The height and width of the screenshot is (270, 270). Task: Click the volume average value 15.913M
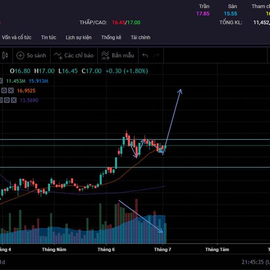[x=39, y=81]
